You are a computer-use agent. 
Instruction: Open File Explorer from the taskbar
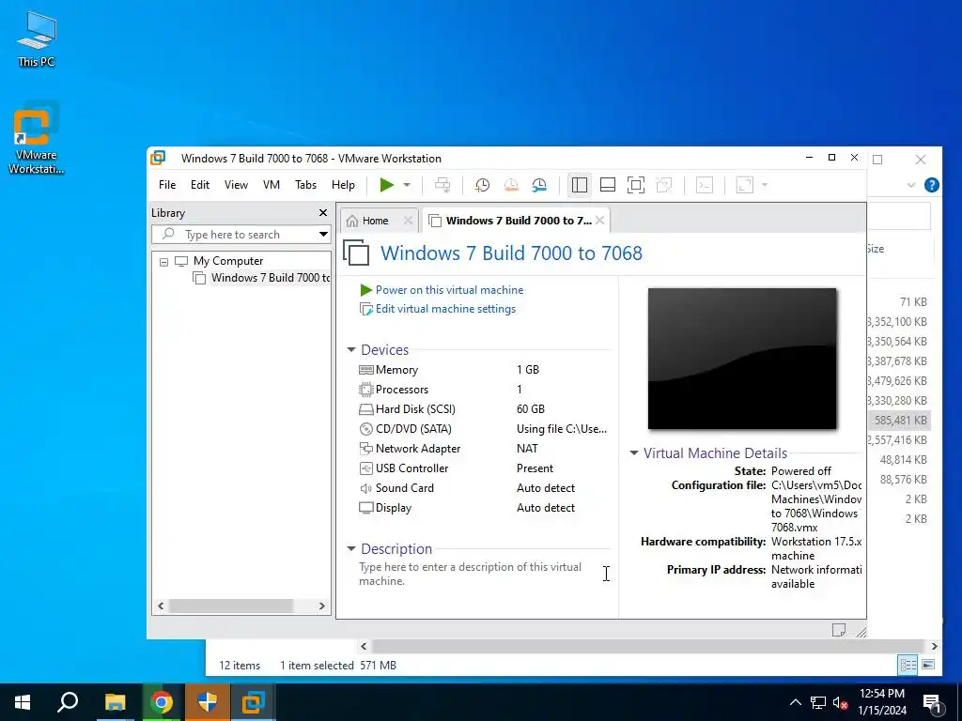tap(115, 702)
